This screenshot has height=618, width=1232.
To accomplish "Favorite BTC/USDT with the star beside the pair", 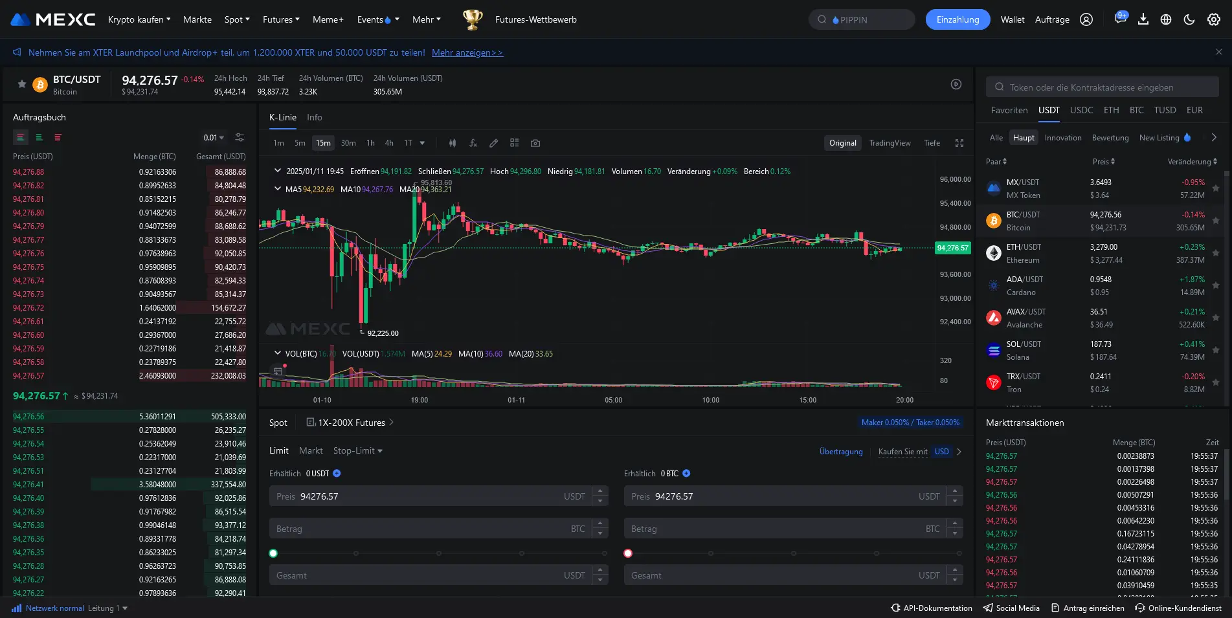I will pos(21,84).
